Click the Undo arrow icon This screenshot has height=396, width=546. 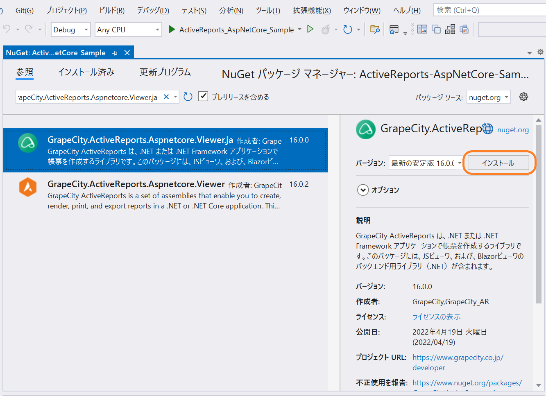(7, 29)
